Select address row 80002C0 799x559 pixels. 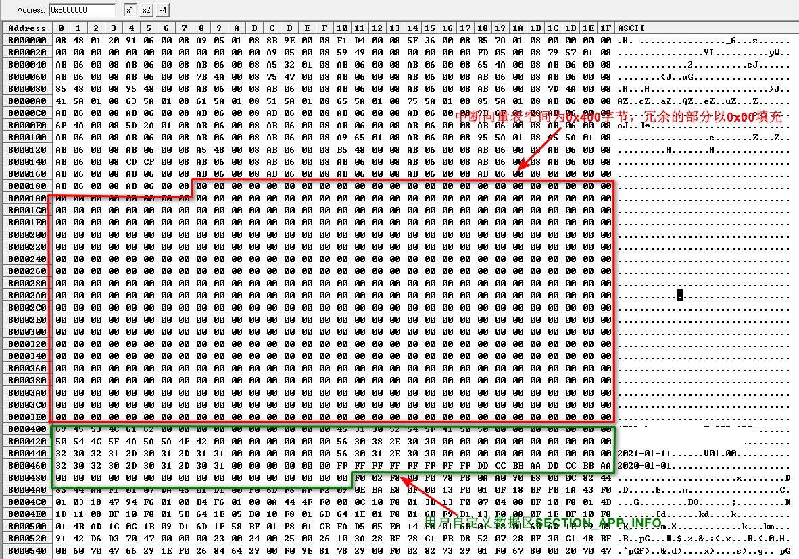[27, 307]
